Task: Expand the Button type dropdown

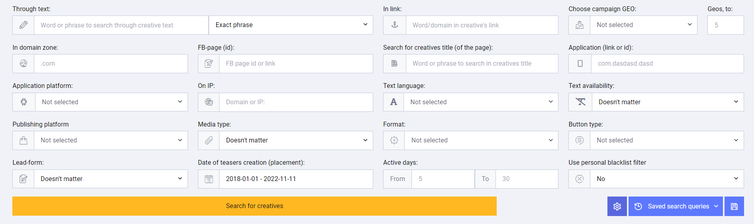Action: [667, 140]
